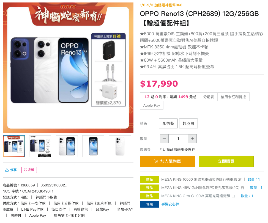Select the first promotional banner thumbnail
Viewport: 268px width, 223px height.
tap(14, 146)
